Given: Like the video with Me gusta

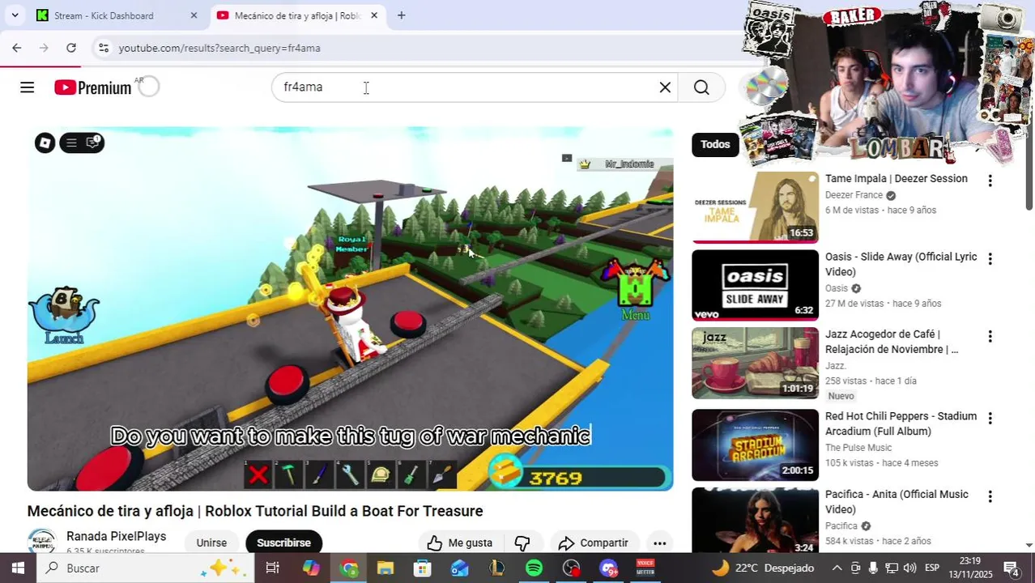Looking at the screenshot, I should [x=460, y=543].
